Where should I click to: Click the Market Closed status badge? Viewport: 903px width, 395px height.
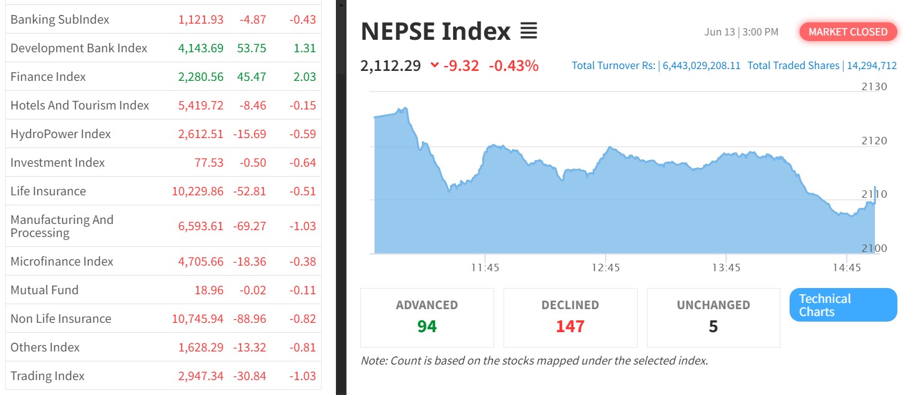point(848,32)
